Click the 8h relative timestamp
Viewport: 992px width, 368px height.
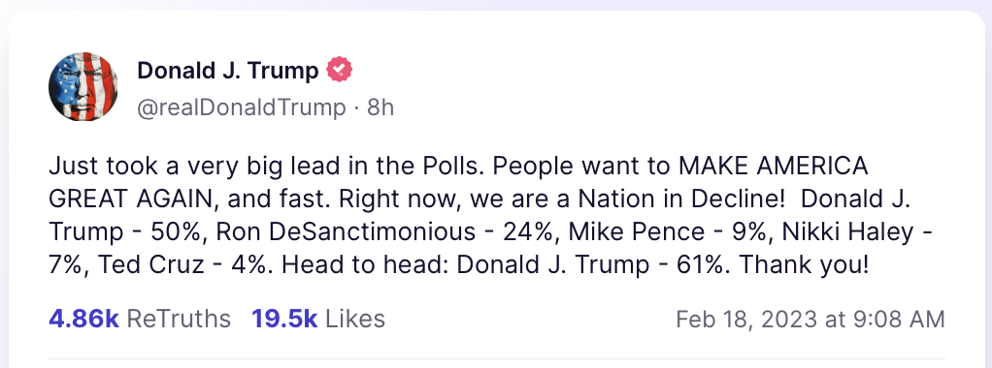point(380,107)
